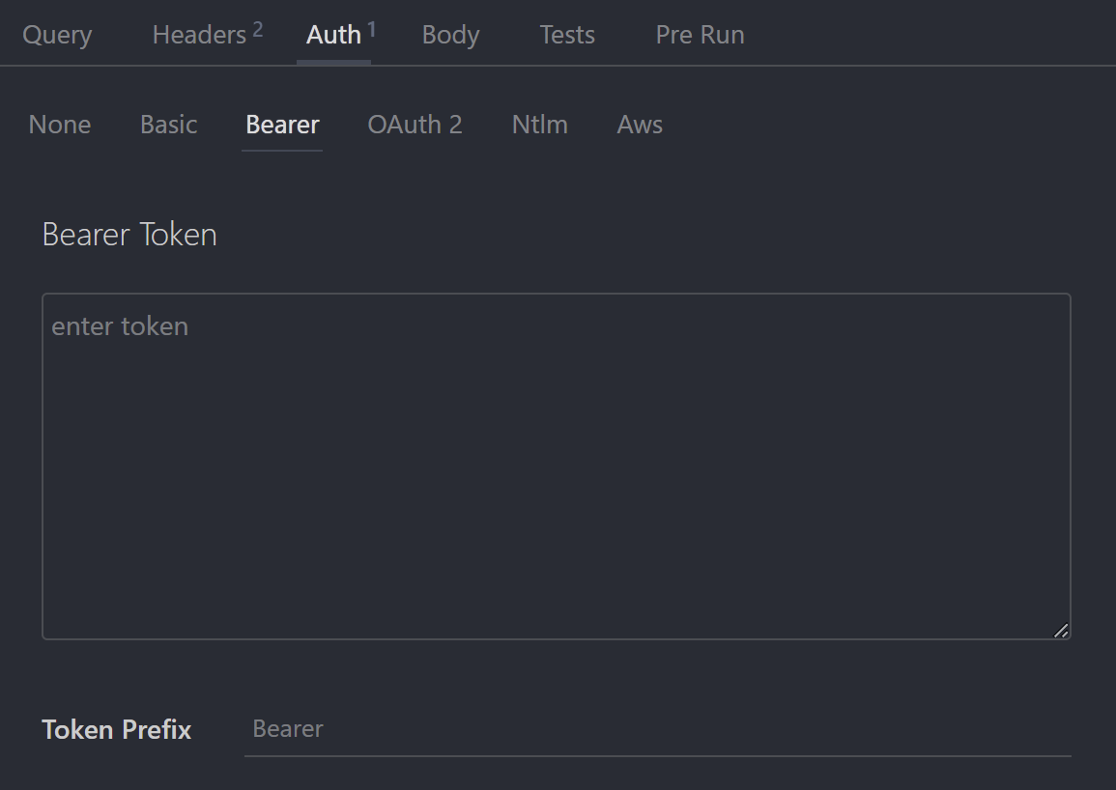Open the Tests tab
The width and height of the screenshot is (1116, 790).
tap(567, 35)
